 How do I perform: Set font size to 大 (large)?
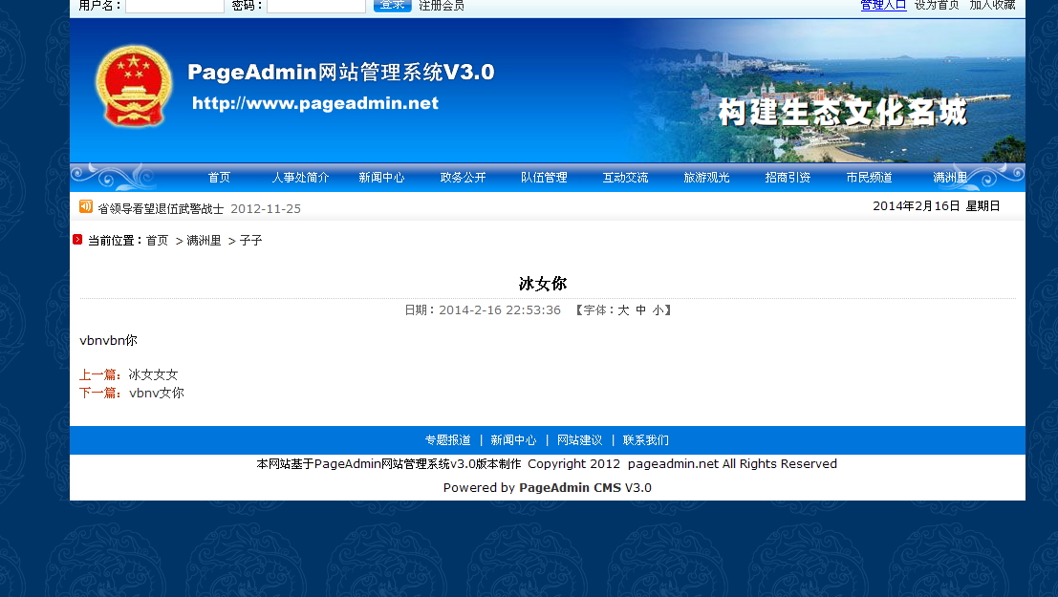pyautogui.click(x=623, y=310)
